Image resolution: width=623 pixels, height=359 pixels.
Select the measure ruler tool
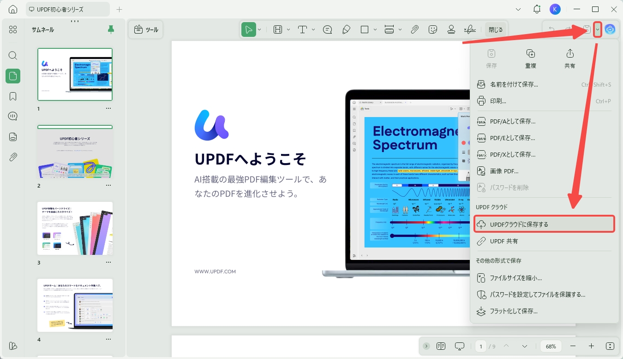tap(389, 29)
